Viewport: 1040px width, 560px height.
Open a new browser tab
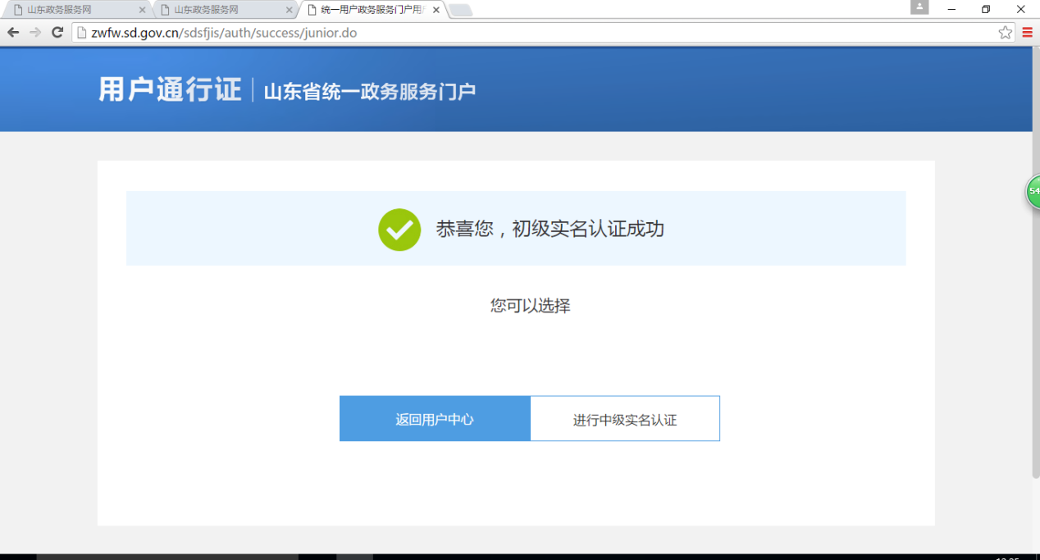(x=460, y=10)
